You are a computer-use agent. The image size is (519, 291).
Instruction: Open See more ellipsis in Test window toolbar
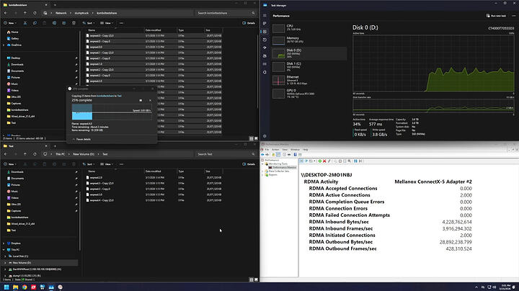122,164
